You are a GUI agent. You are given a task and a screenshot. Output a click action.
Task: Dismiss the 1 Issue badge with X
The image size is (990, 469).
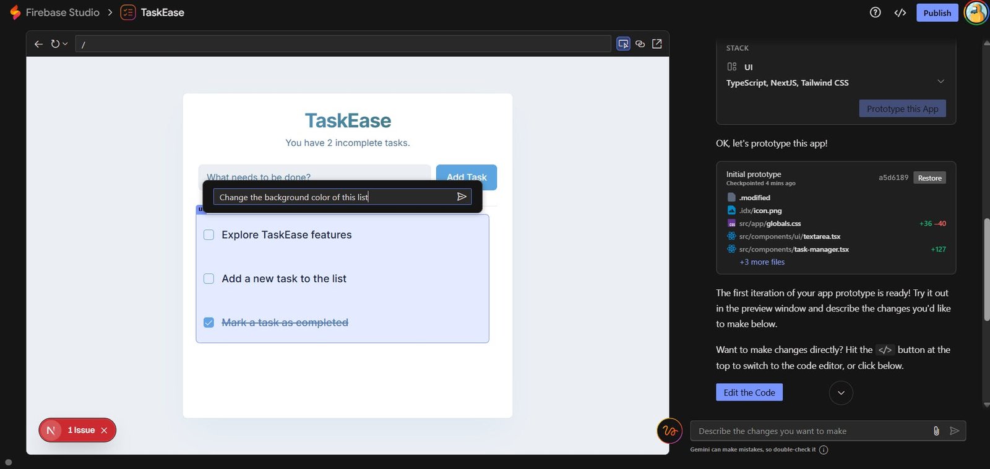tap(104, 430)
